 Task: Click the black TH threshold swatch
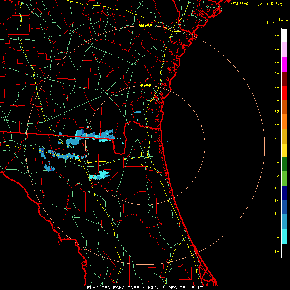click(x=285, y=251)
